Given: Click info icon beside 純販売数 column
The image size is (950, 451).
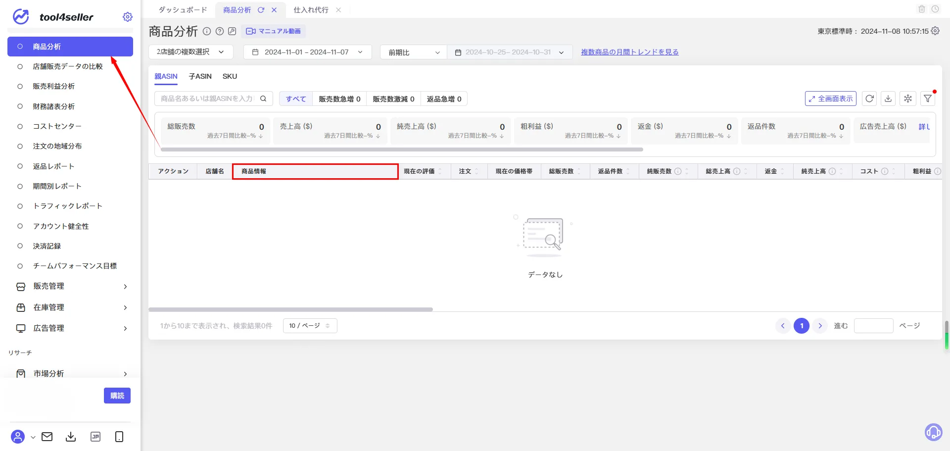Looking at the screenshot, I should (678, 171).
